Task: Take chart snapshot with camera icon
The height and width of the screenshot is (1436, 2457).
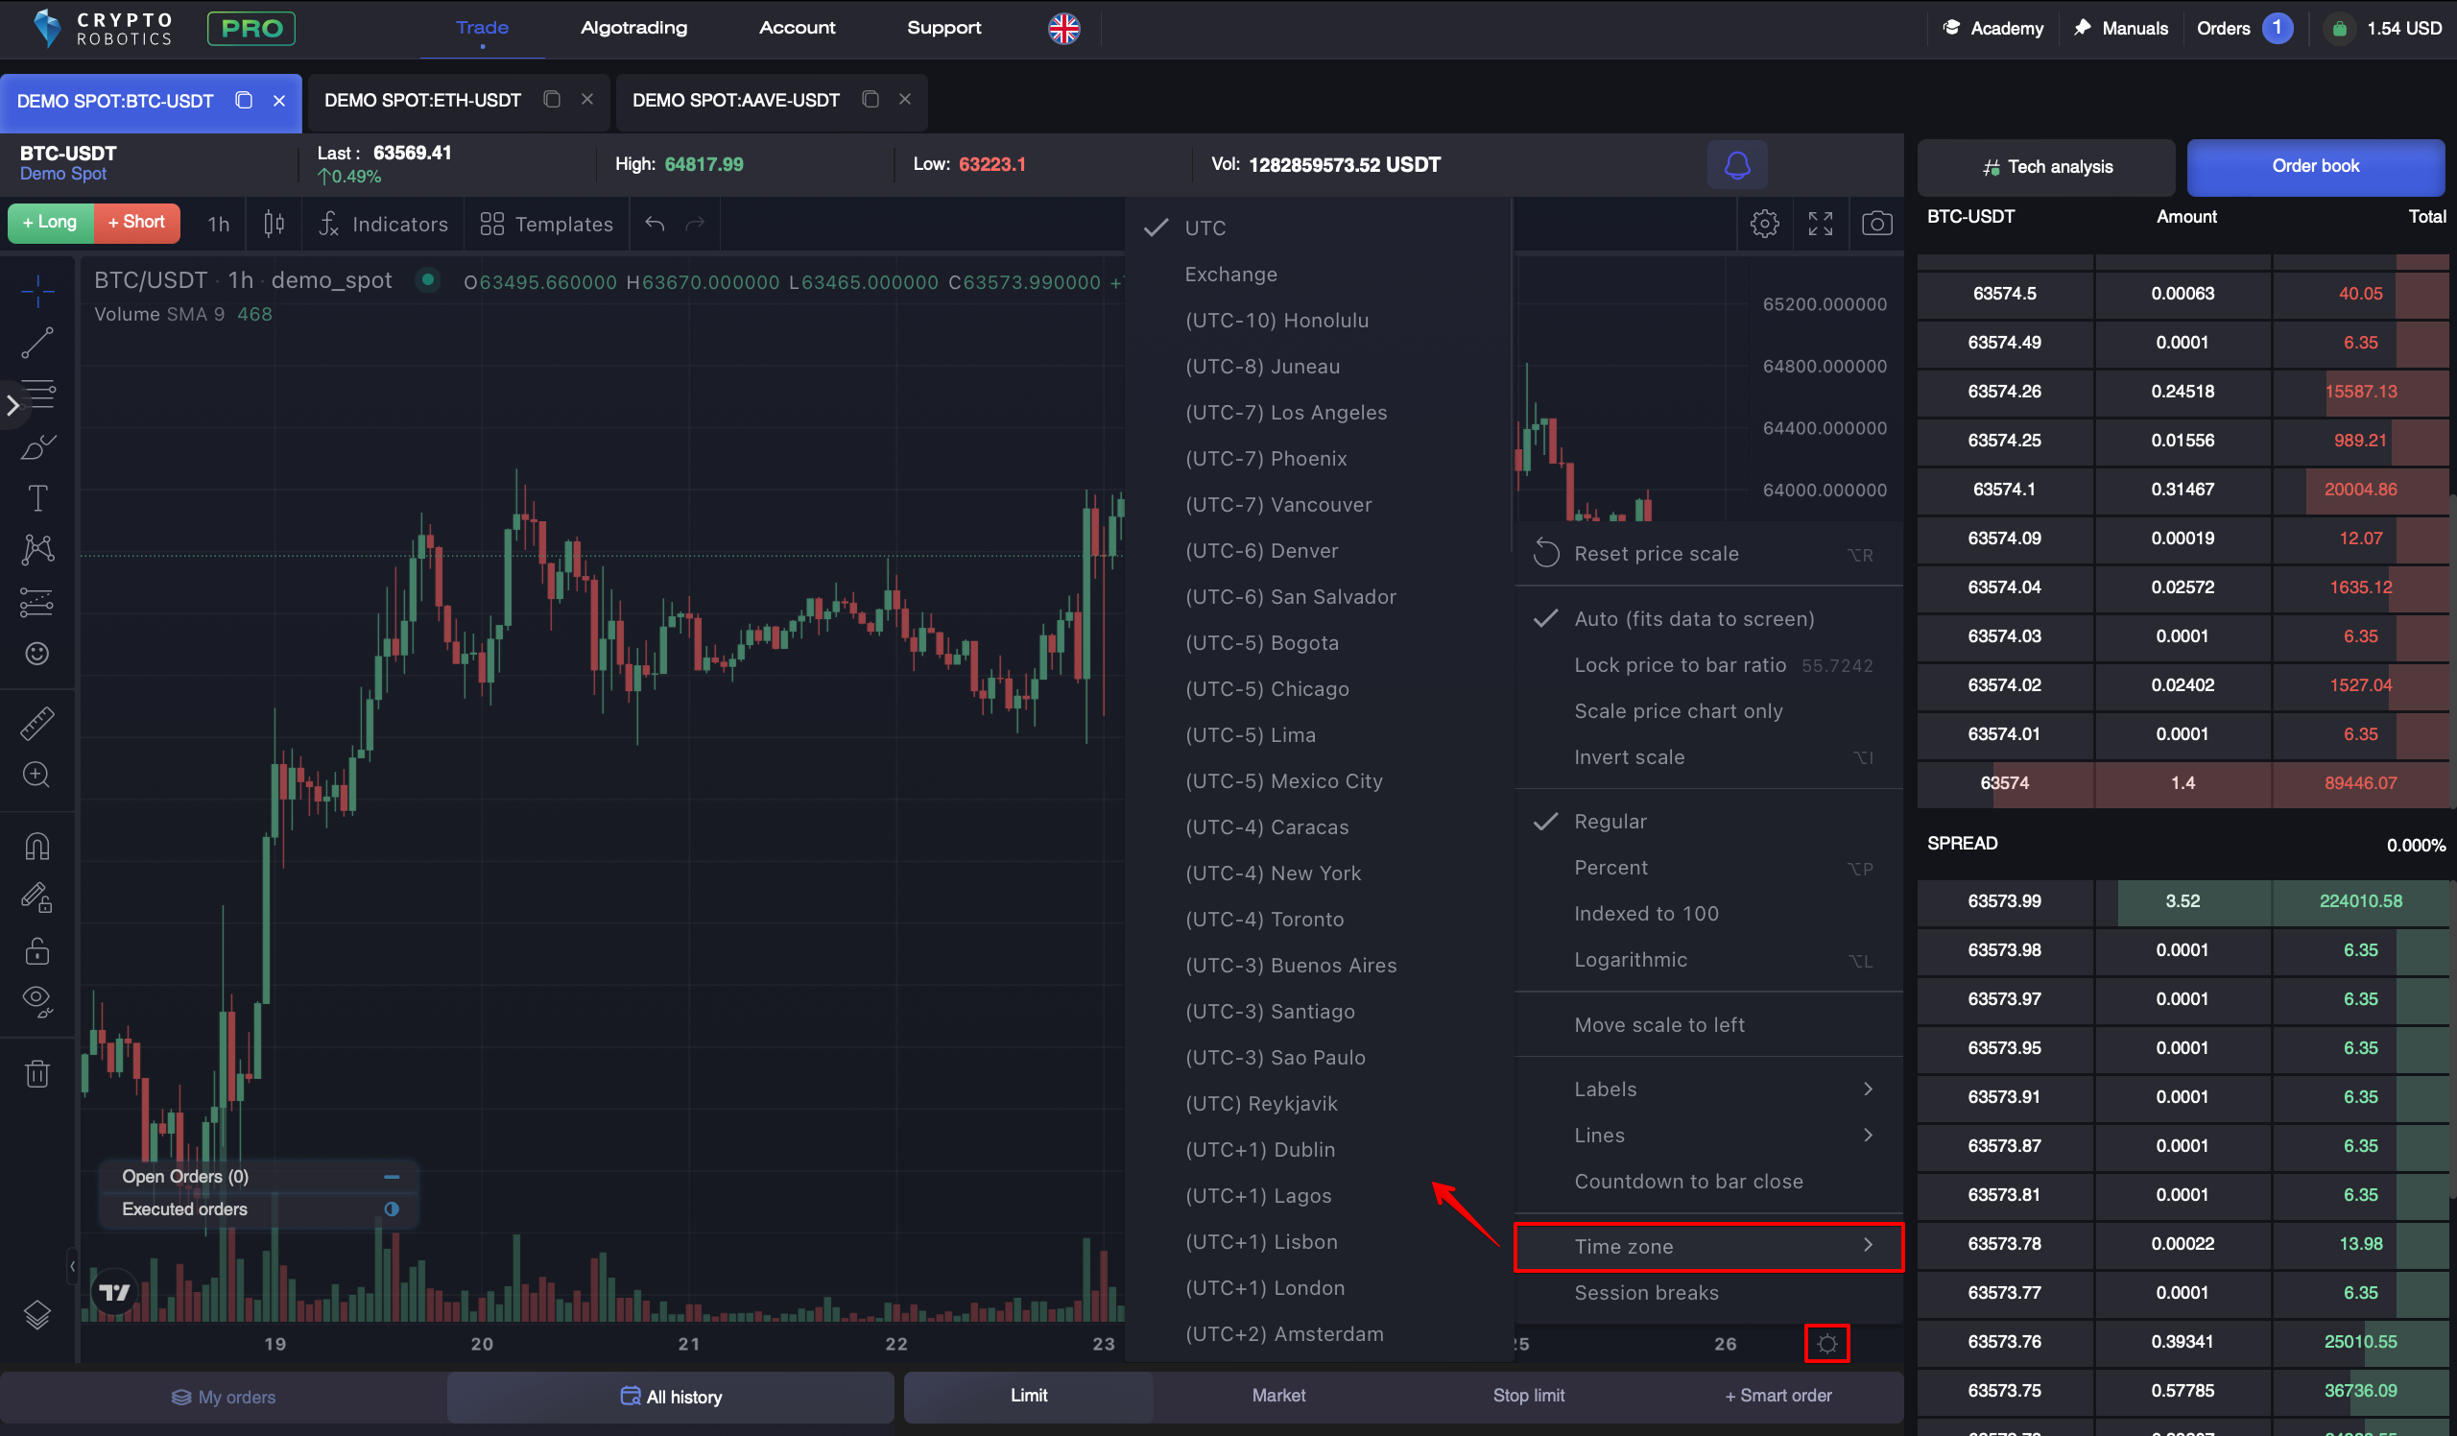Action: pyautogui.click(x=1876, y=225)
